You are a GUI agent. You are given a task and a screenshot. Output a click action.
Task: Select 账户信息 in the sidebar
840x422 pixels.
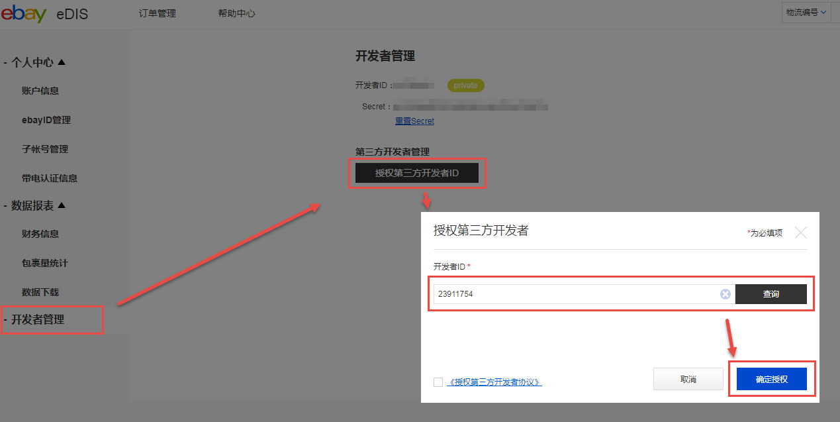tap(40, 91)
